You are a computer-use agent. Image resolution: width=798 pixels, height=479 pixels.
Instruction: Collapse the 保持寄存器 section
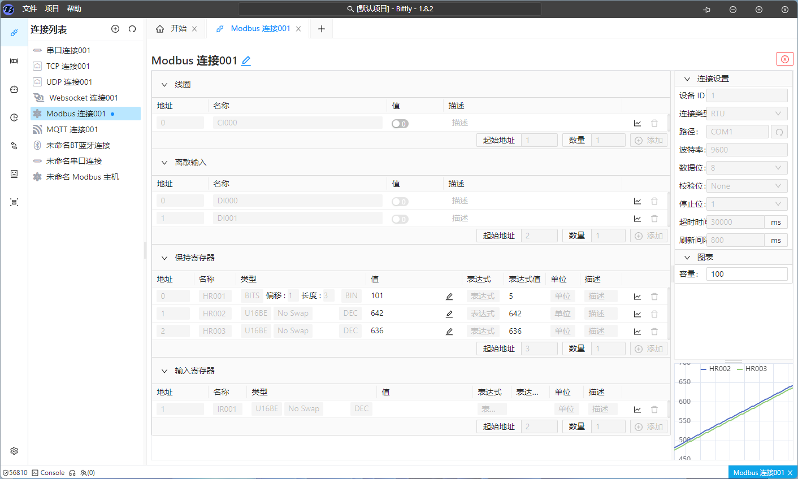(164, 258)
